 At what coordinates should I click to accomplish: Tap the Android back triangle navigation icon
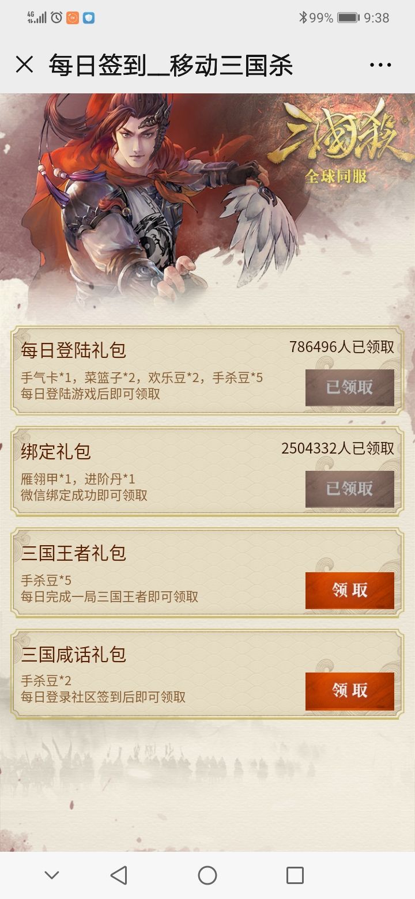(119, 875)
